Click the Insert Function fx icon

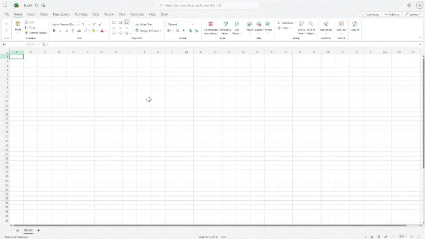[x=44, y=44]
